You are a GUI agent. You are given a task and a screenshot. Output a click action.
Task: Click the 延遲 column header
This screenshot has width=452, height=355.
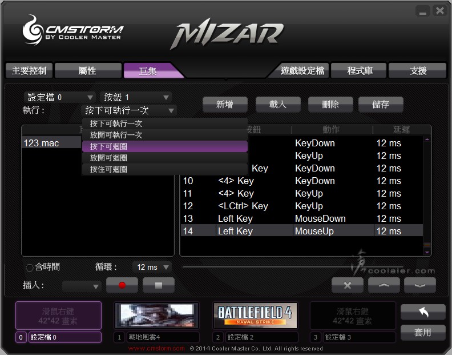[x=402, y=130]
